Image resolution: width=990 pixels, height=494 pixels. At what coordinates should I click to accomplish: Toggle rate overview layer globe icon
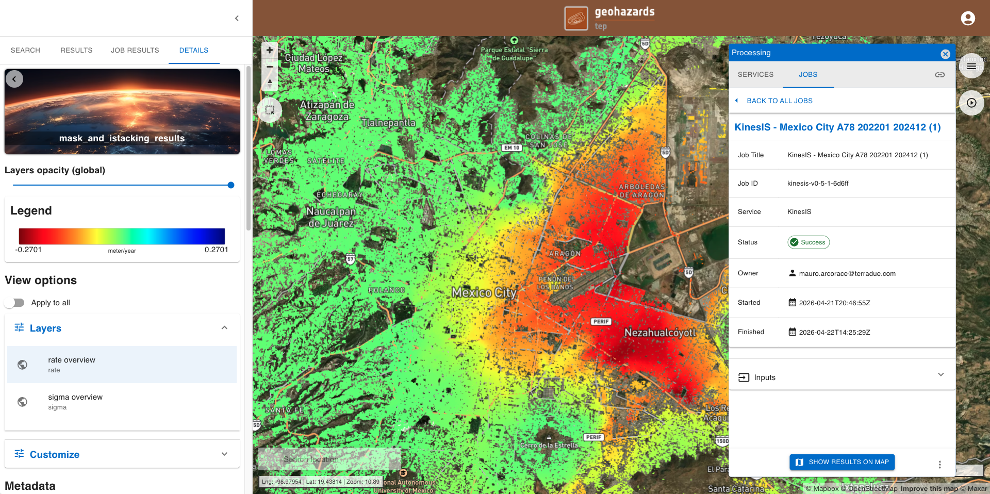click(x=22, y=365)
